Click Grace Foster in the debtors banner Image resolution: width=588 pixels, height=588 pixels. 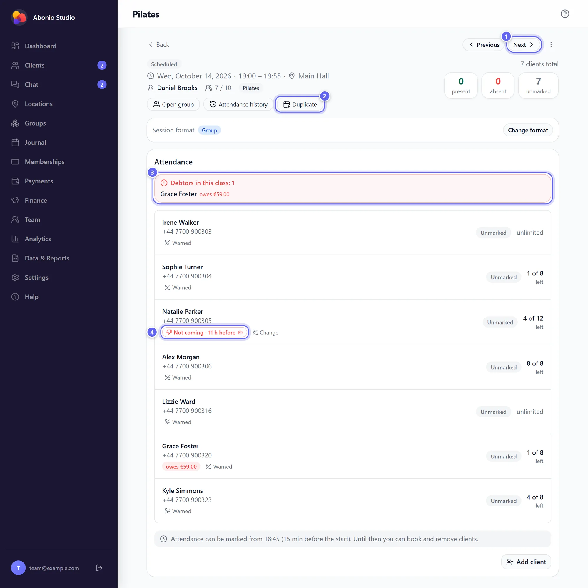coord(178,194)
